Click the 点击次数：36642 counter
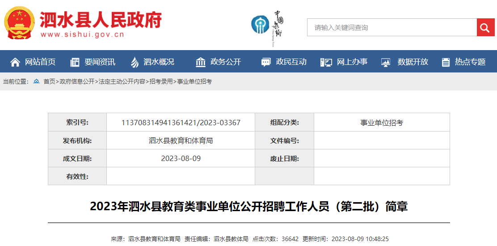The width and height of the screenshot is (497, 246). point(275,239)
